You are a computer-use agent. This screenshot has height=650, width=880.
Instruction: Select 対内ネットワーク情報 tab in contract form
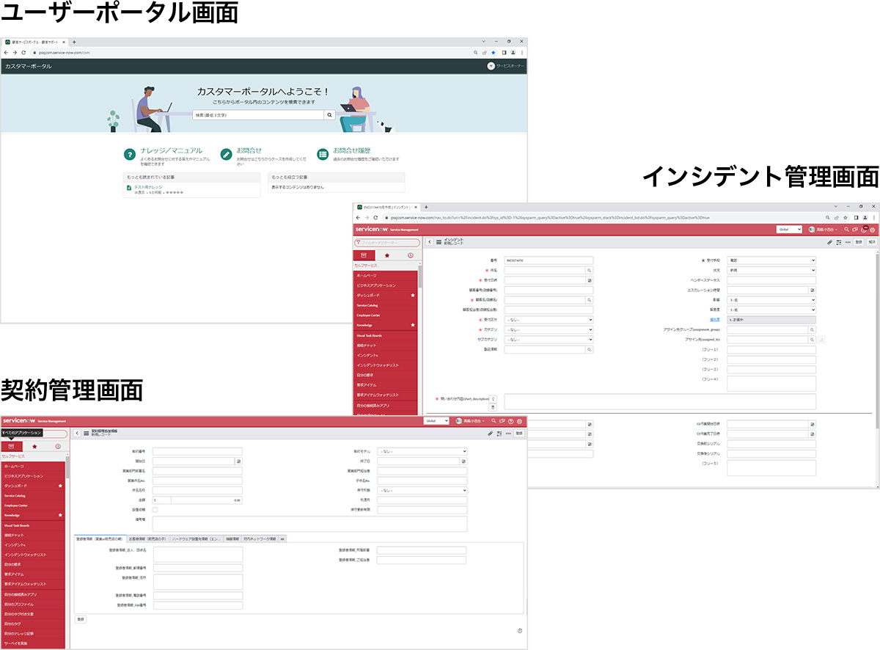click(261, 538)
